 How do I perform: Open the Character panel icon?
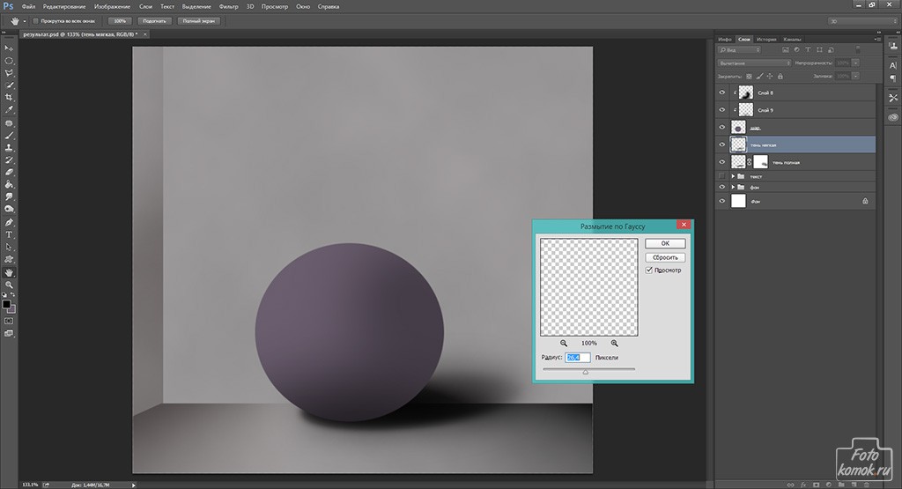(x=893, y=65)
